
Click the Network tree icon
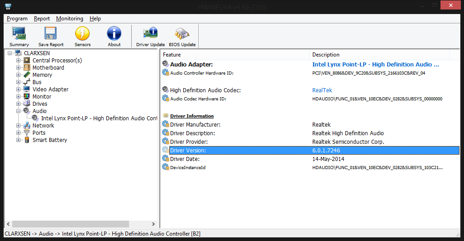click(27, 125)
